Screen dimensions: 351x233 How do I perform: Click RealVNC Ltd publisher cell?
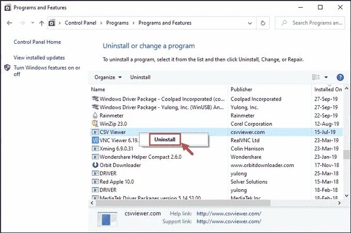[245, 140]
